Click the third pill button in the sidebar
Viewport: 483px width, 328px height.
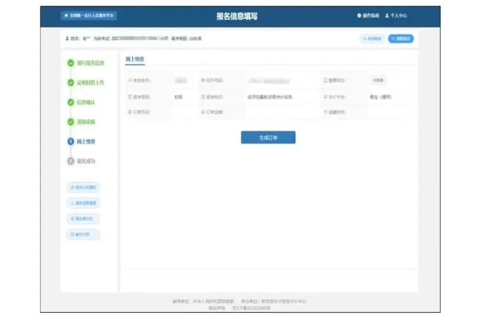(83, 219)
